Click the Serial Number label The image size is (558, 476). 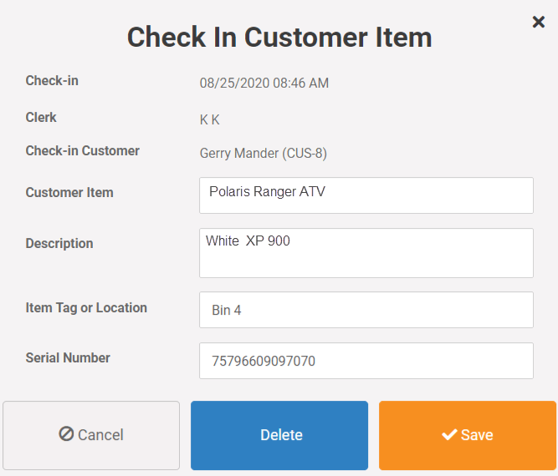coord(68,357)
